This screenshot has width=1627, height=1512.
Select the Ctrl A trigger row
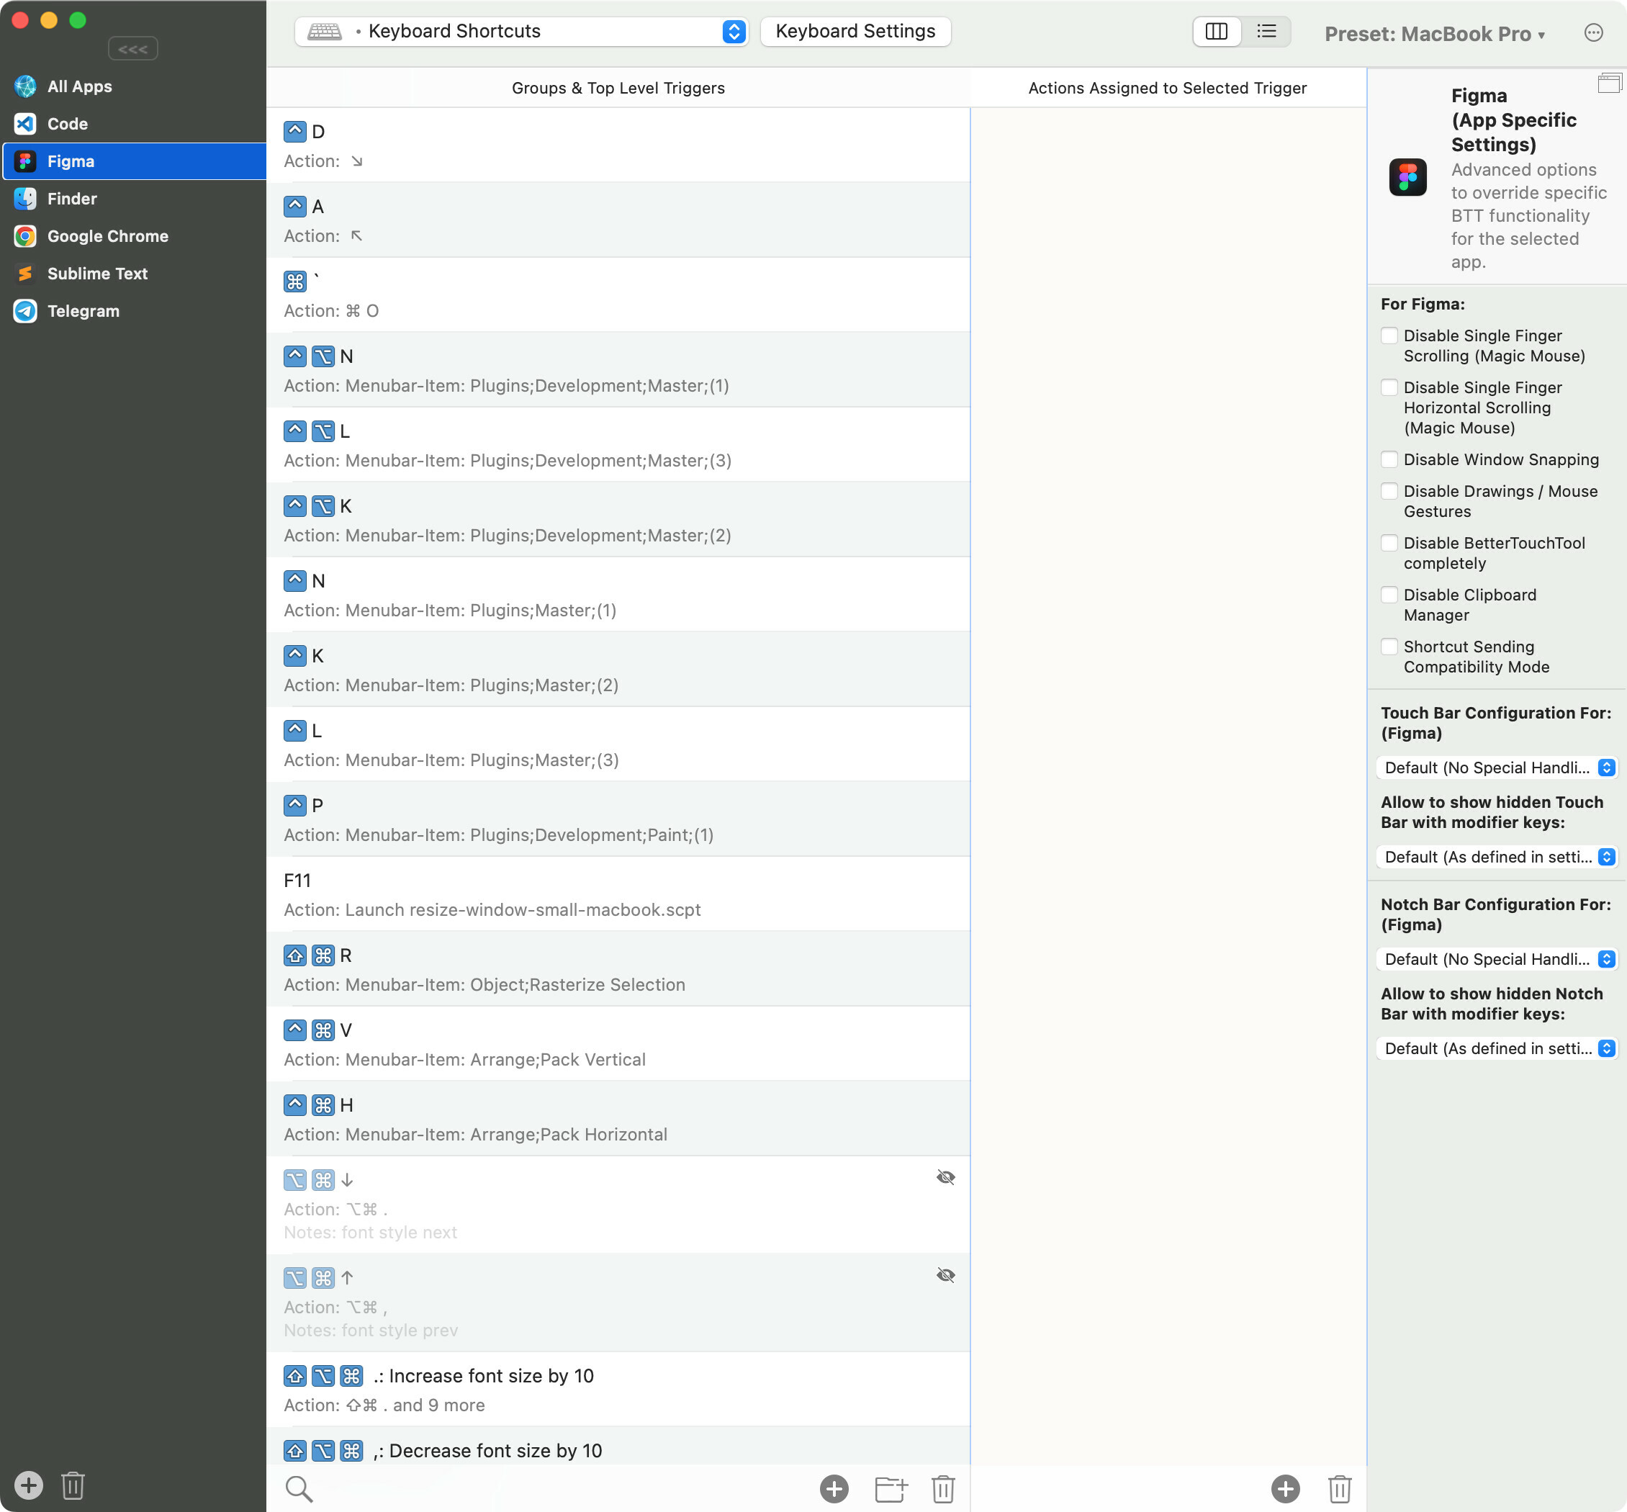618,220
